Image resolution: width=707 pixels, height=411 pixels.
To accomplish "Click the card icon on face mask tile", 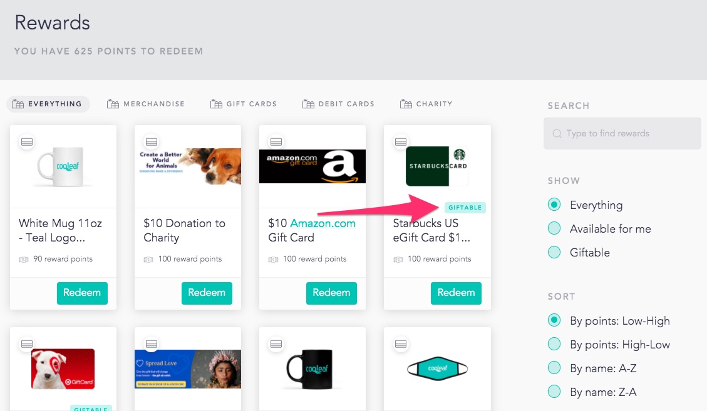I will tap(401, 344).
